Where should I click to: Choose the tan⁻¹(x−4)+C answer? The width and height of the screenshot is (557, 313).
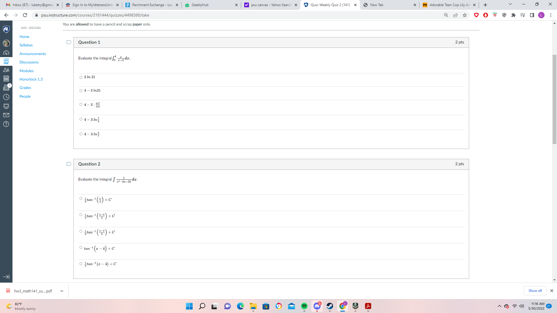coord(81,247)
